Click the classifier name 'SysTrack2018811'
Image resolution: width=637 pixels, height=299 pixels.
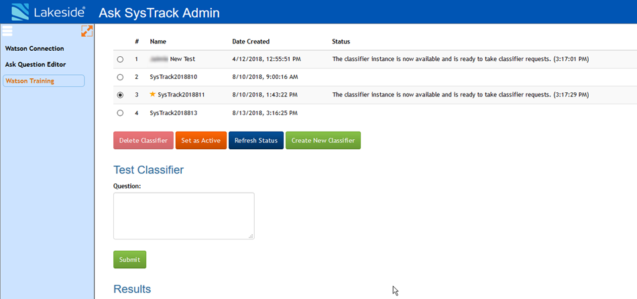(181, 95)
